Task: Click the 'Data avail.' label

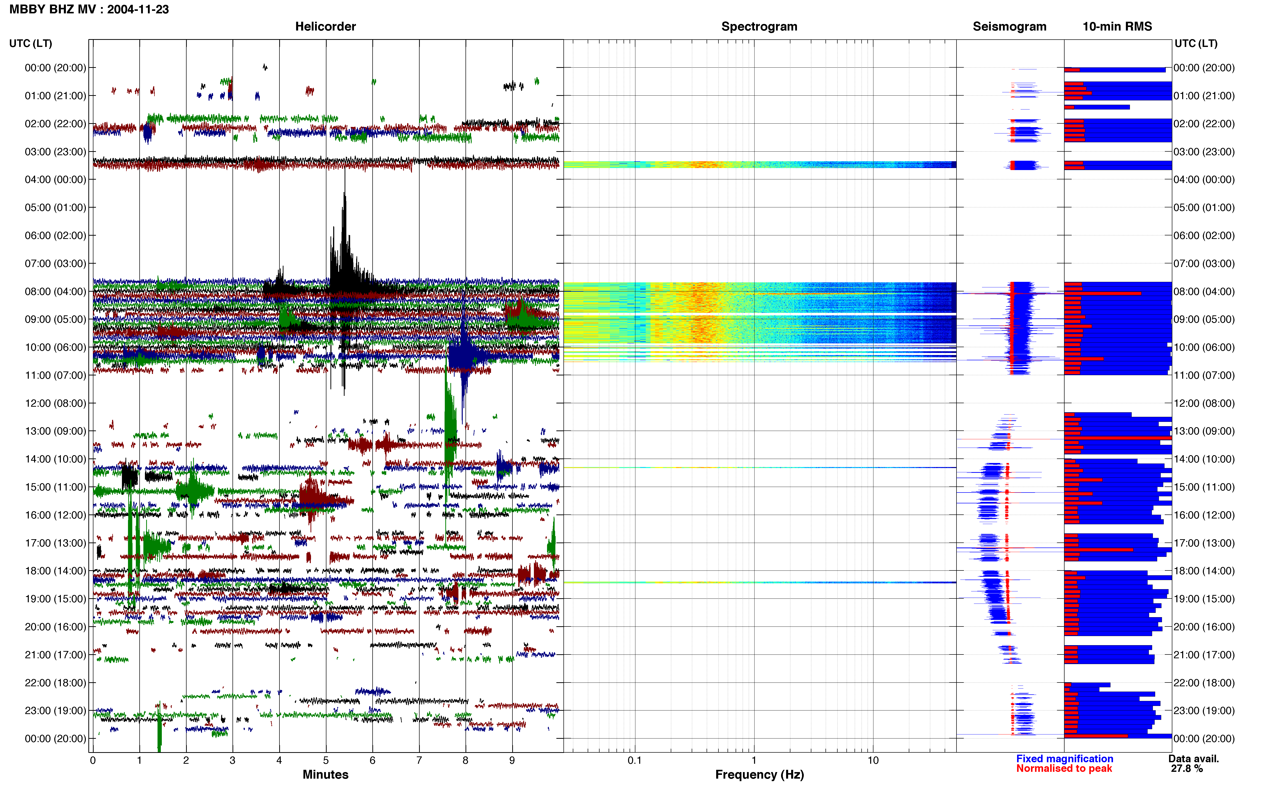Action: pyautogui.click(x=1194, y=758)
